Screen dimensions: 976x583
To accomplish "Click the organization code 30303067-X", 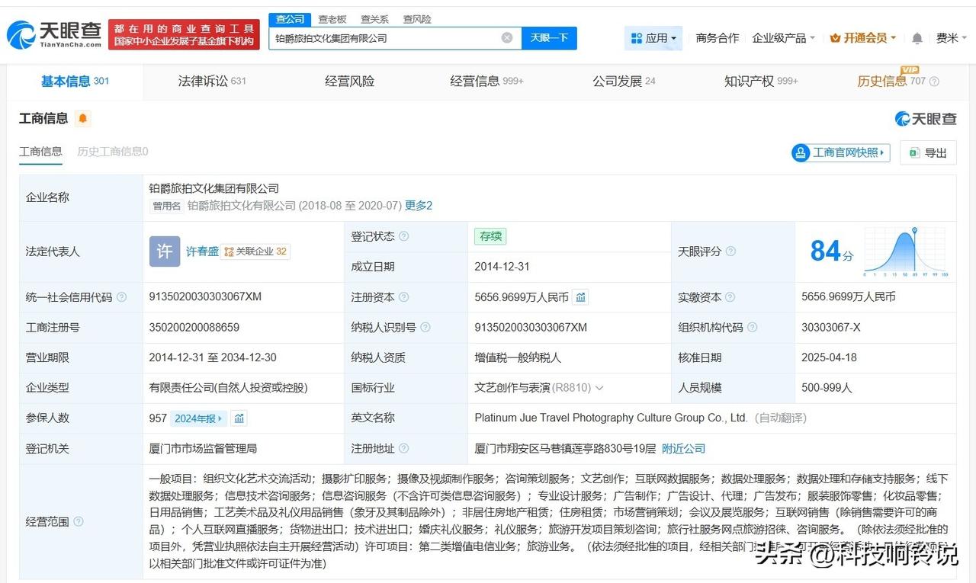I will point(830,327).
